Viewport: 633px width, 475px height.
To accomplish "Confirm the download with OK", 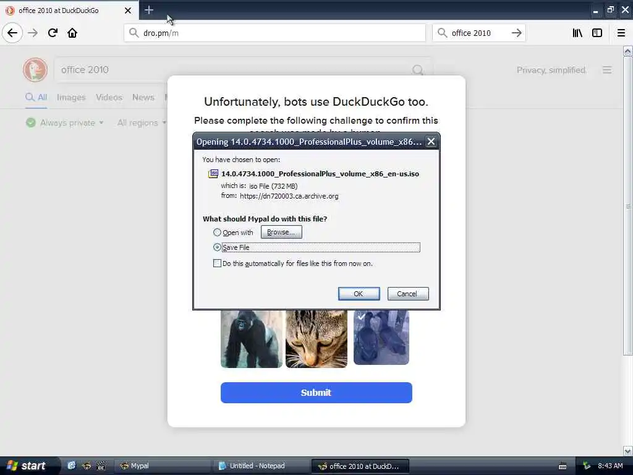I will [359, 294].
